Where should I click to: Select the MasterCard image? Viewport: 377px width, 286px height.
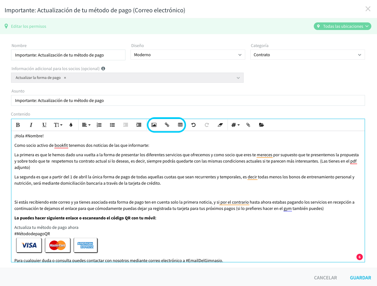[x=58, y=245]
